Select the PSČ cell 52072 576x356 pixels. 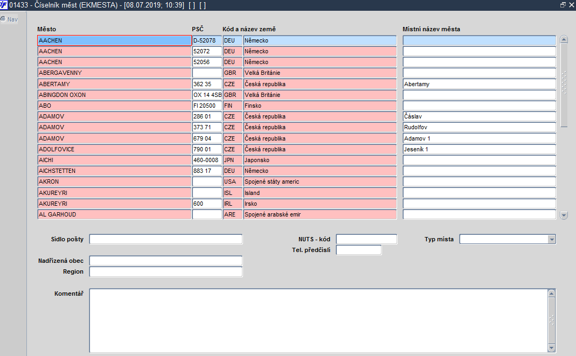[207, 51]
